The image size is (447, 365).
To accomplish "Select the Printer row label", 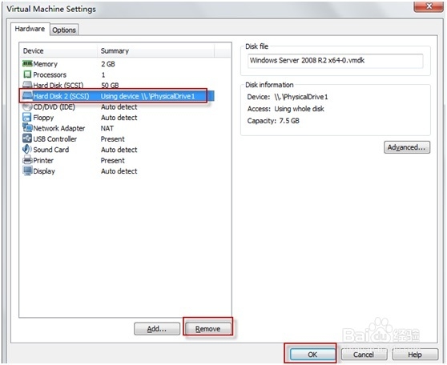I will (43, 160).
